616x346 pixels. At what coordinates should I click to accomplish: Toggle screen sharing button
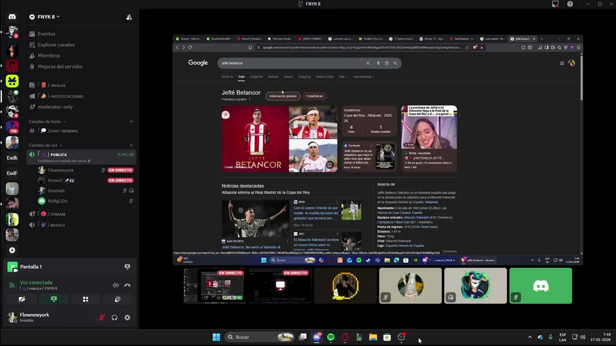[54, 299]
